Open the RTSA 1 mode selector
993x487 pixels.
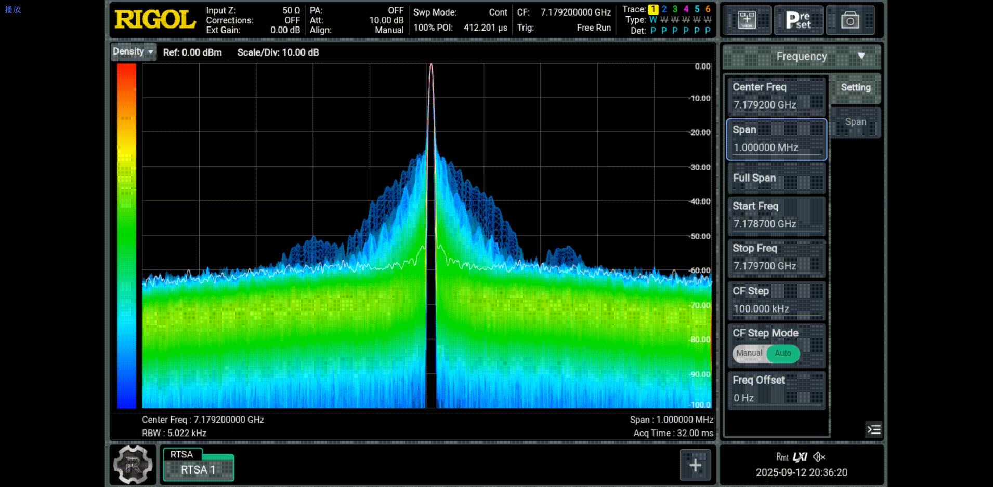198,469
